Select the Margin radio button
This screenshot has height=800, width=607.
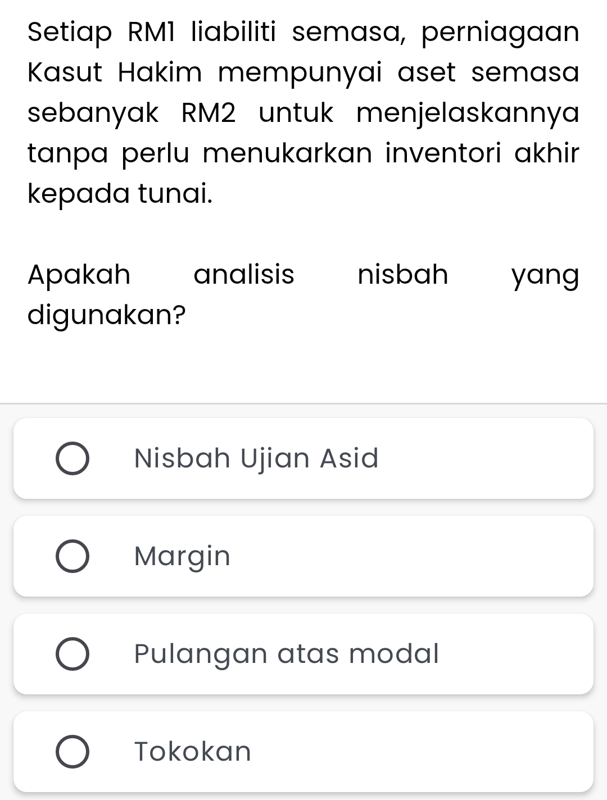[72, 556]
